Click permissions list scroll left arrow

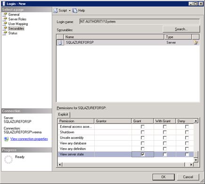pyautogui.click(x=60, y=165)
